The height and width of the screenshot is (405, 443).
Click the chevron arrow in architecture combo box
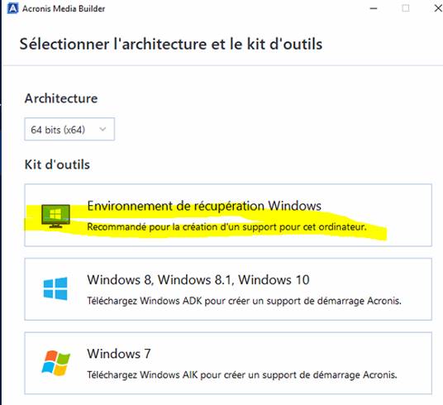pos(102,129)
